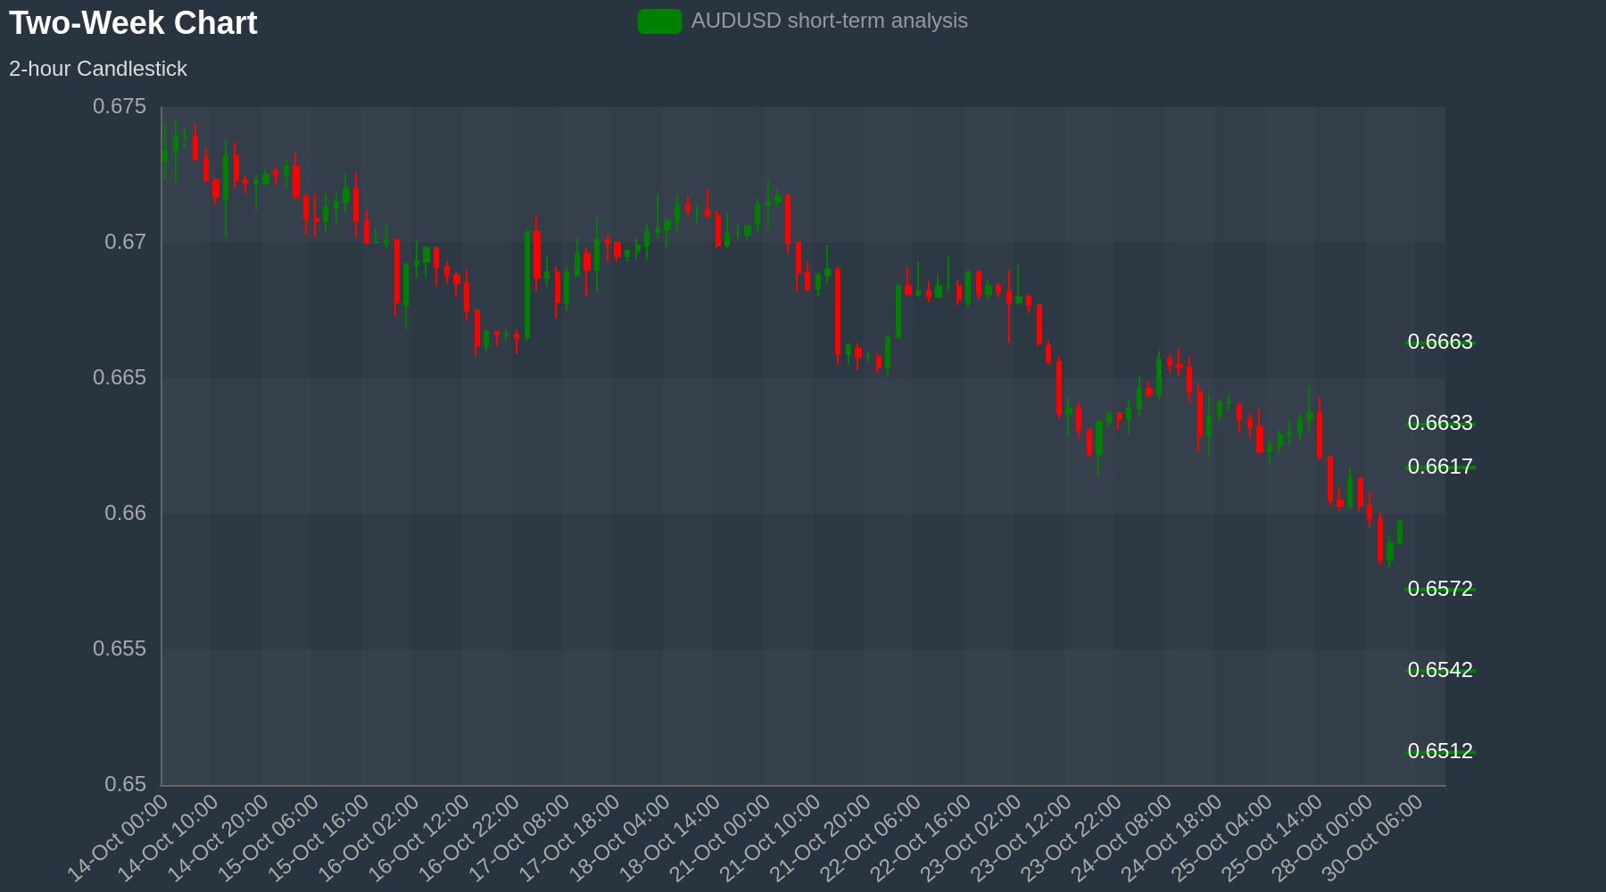
Task: Click the 22-Oct 06:00 x-axis label
Action: 872,838
